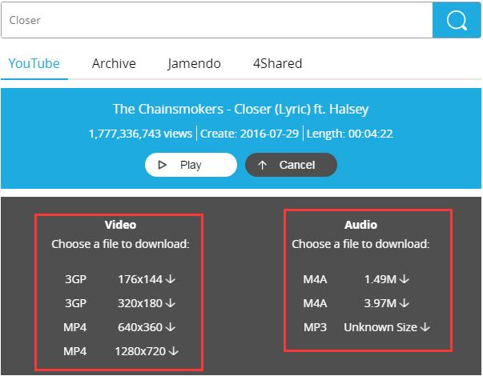Click download arrow next to 1280x720
The image size is (483, 376).
coord(174,351)
